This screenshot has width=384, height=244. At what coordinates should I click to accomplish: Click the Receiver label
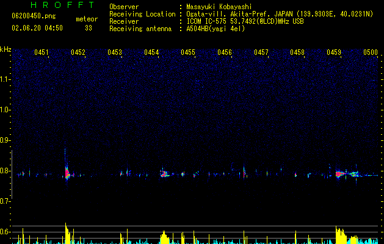click(124, 21)
